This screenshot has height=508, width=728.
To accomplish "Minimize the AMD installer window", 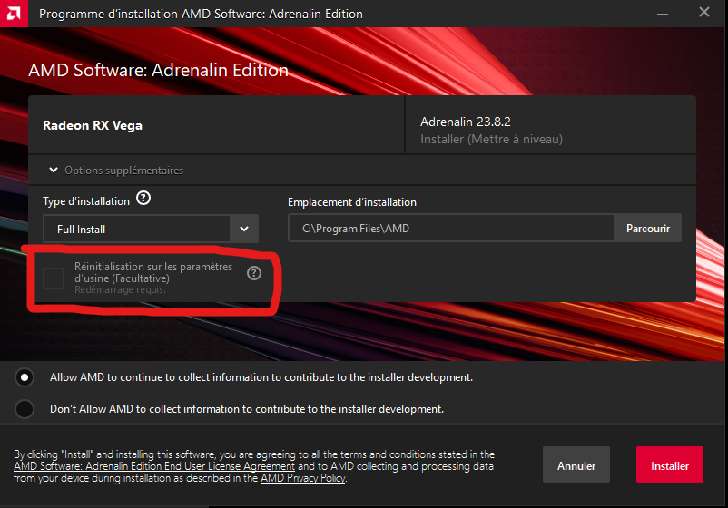I will pos(663,14).
